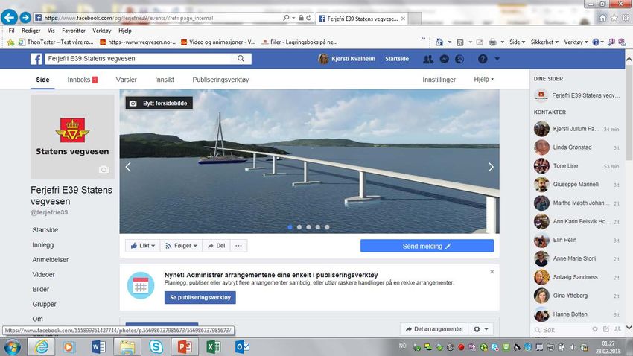633x356 pixels.
Task: Switch to the Varsler tab
Action: coord(127,80)
